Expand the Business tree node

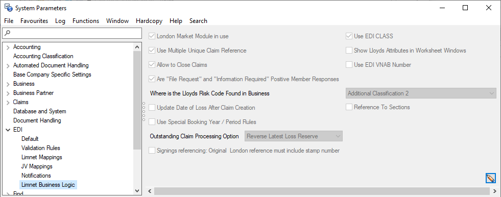pyautogui.click(x=8, y=84)
